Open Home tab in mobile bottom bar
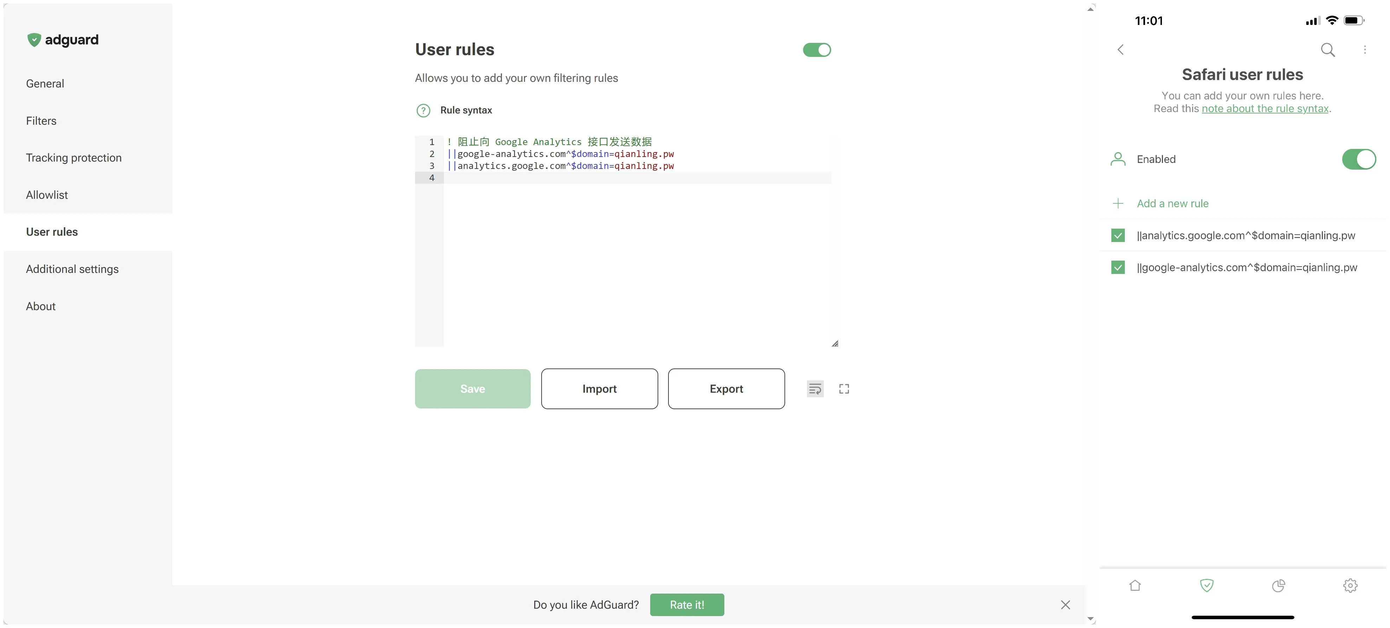1390x628 pixels. 1135,586
